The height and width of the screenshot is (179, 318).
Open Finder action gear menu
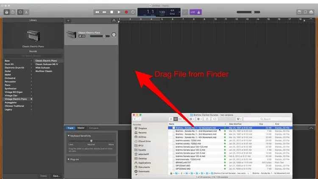(200, 119)
